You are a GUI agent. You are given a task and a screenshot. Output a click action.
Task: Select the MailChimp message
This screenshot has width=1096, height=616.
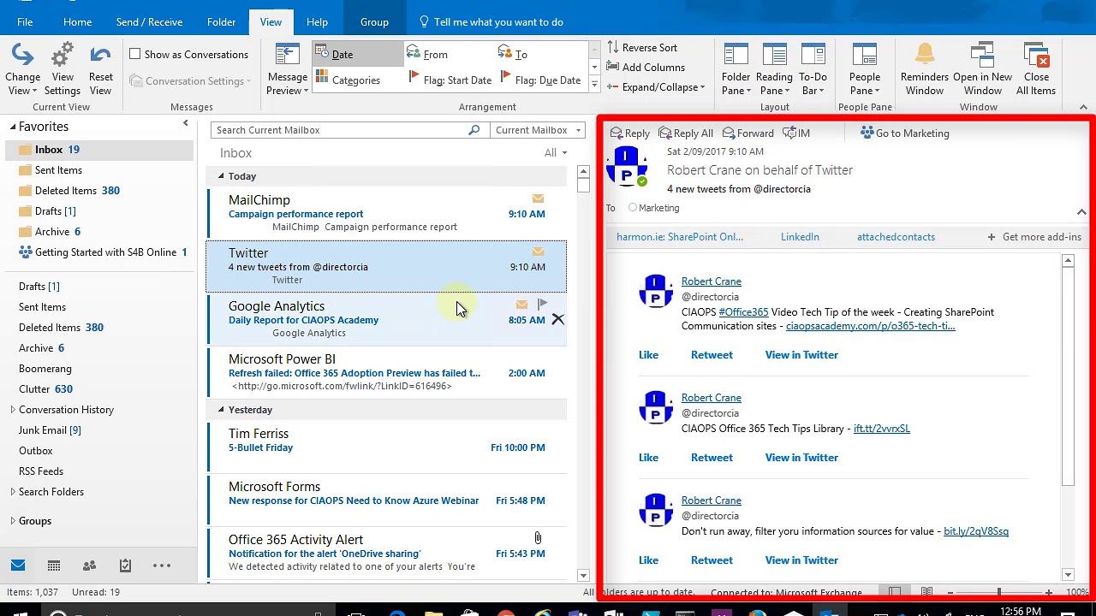coord(386,214)
